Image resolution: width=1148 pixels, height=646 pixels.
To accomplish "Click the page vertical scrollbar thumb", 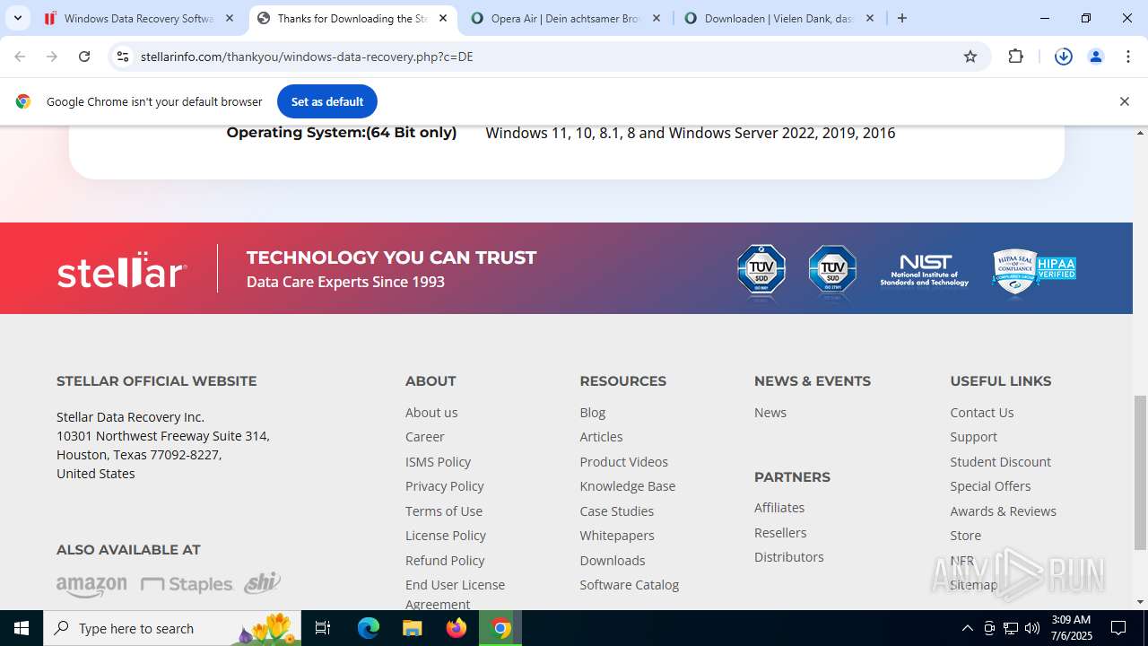I will point(1140,472).
